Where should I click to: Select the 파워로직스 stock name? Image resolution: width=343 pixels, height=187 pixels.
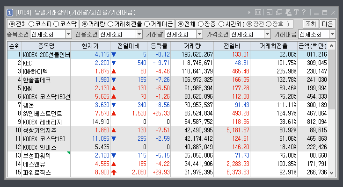click(x=37, y=173)
